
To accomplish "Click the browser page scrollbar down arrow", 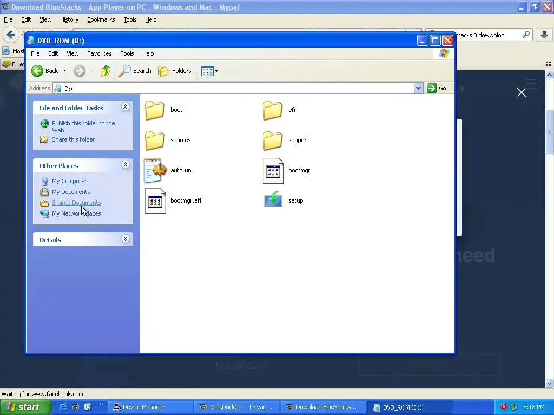I will coord(549,384).
